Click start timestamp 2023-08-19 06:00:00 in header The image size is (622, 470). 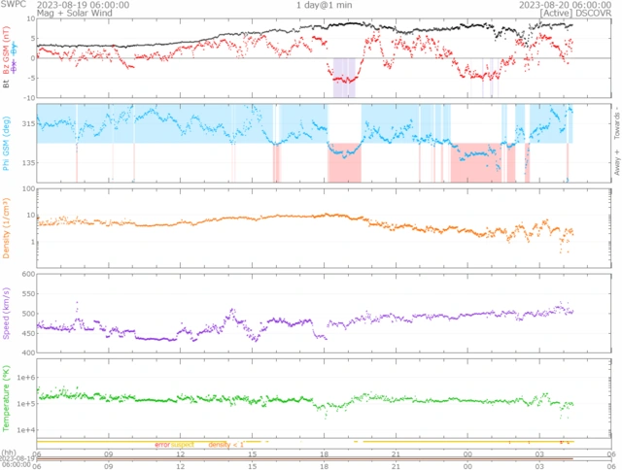pos(83,5)
